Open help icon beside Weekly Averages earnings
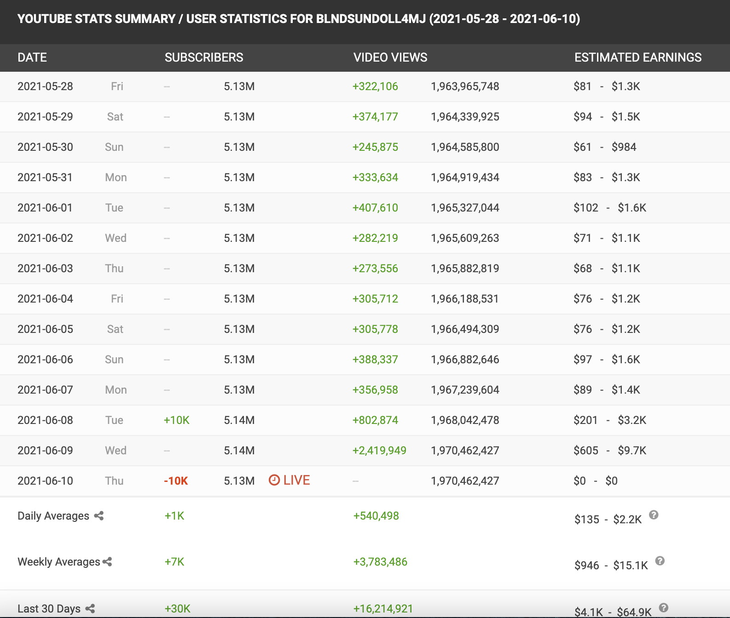Viewport: 730px width, 618px height. pyautogui.click(x=660, y=561)
